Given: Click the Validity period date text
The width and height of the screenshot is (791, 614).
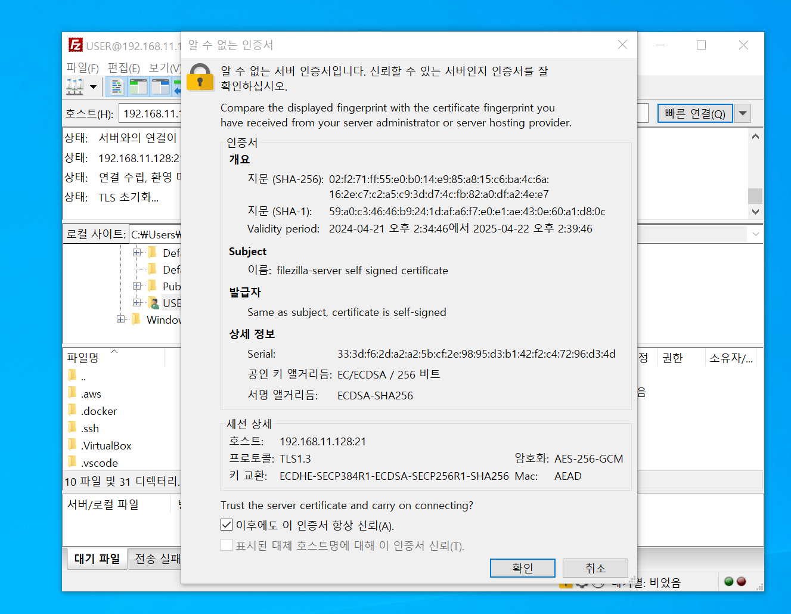Looking at the screenshot, I should point(461,228).
